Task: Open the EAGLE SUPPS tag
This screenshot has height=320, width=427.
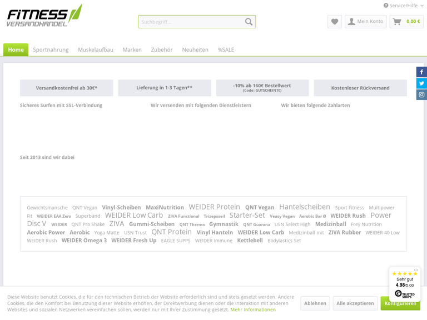Action: (176, 241)
